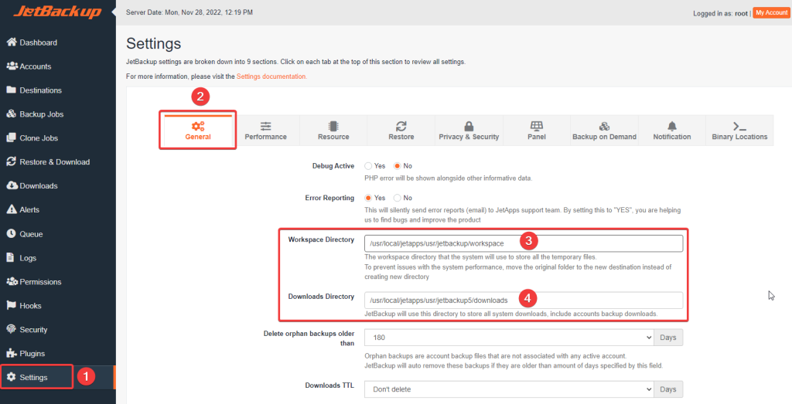The image size is (792, 404).
Task: Click the Downloads Directory input field
Action: (524, 300)
